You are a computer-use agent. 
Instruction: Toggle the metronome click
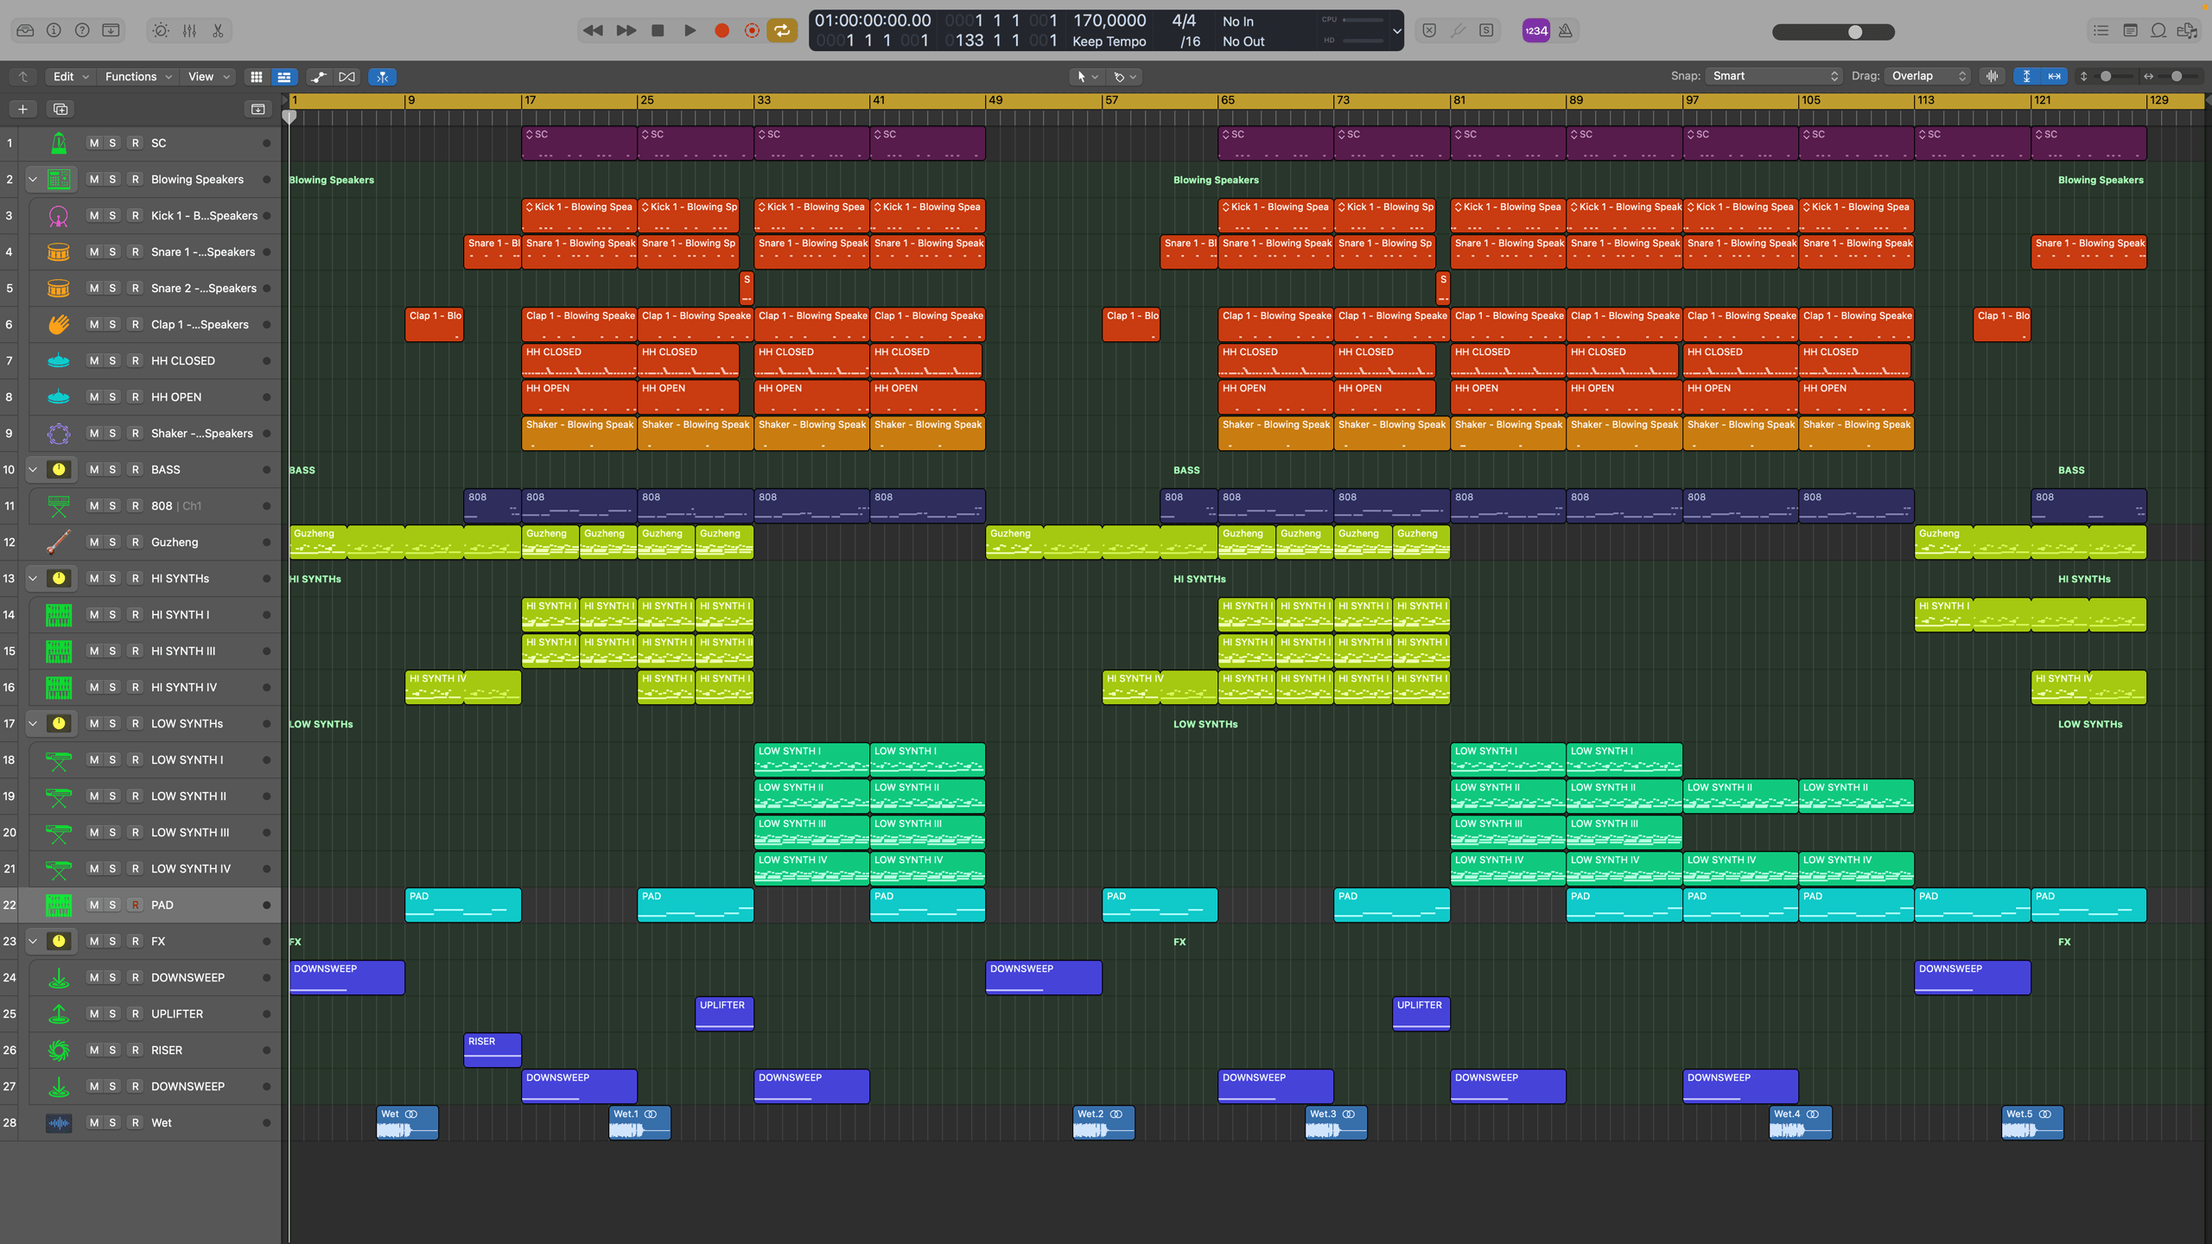(x=1566, y=30)
